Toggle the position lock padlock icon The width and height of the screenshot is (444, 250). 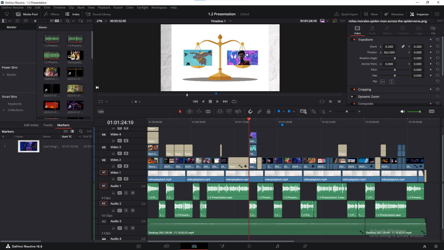(x=268, y=112)
